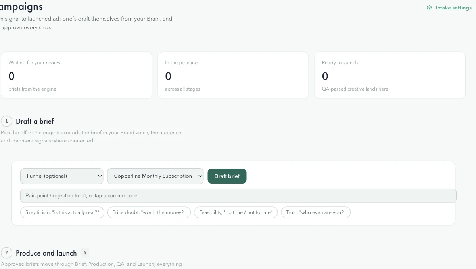Open Intake settings link
476x269 pixels.
click(449, 8)
